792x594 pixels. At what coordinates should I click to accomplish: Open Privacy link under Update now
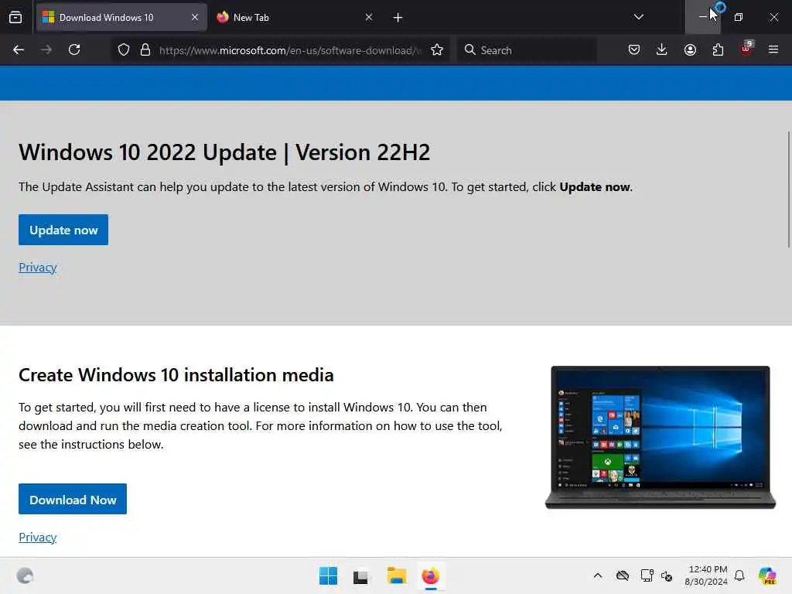(x=37, y=267)
